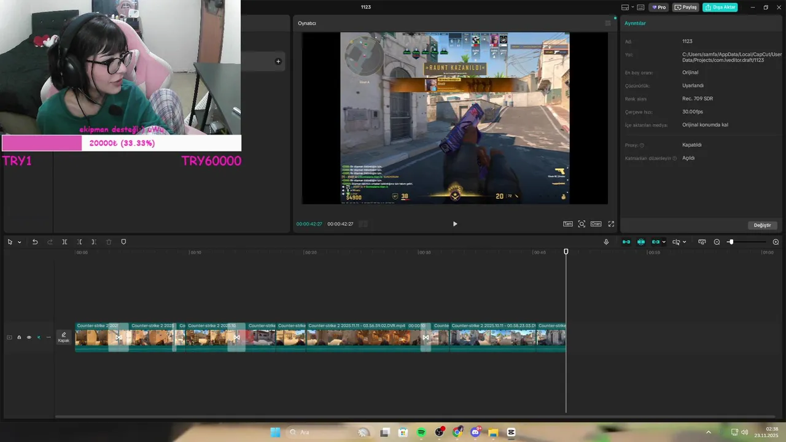Open File Explorer from the taskbar
The height and width of the screenshot is (442, 786).
click(x=493, y=432)
